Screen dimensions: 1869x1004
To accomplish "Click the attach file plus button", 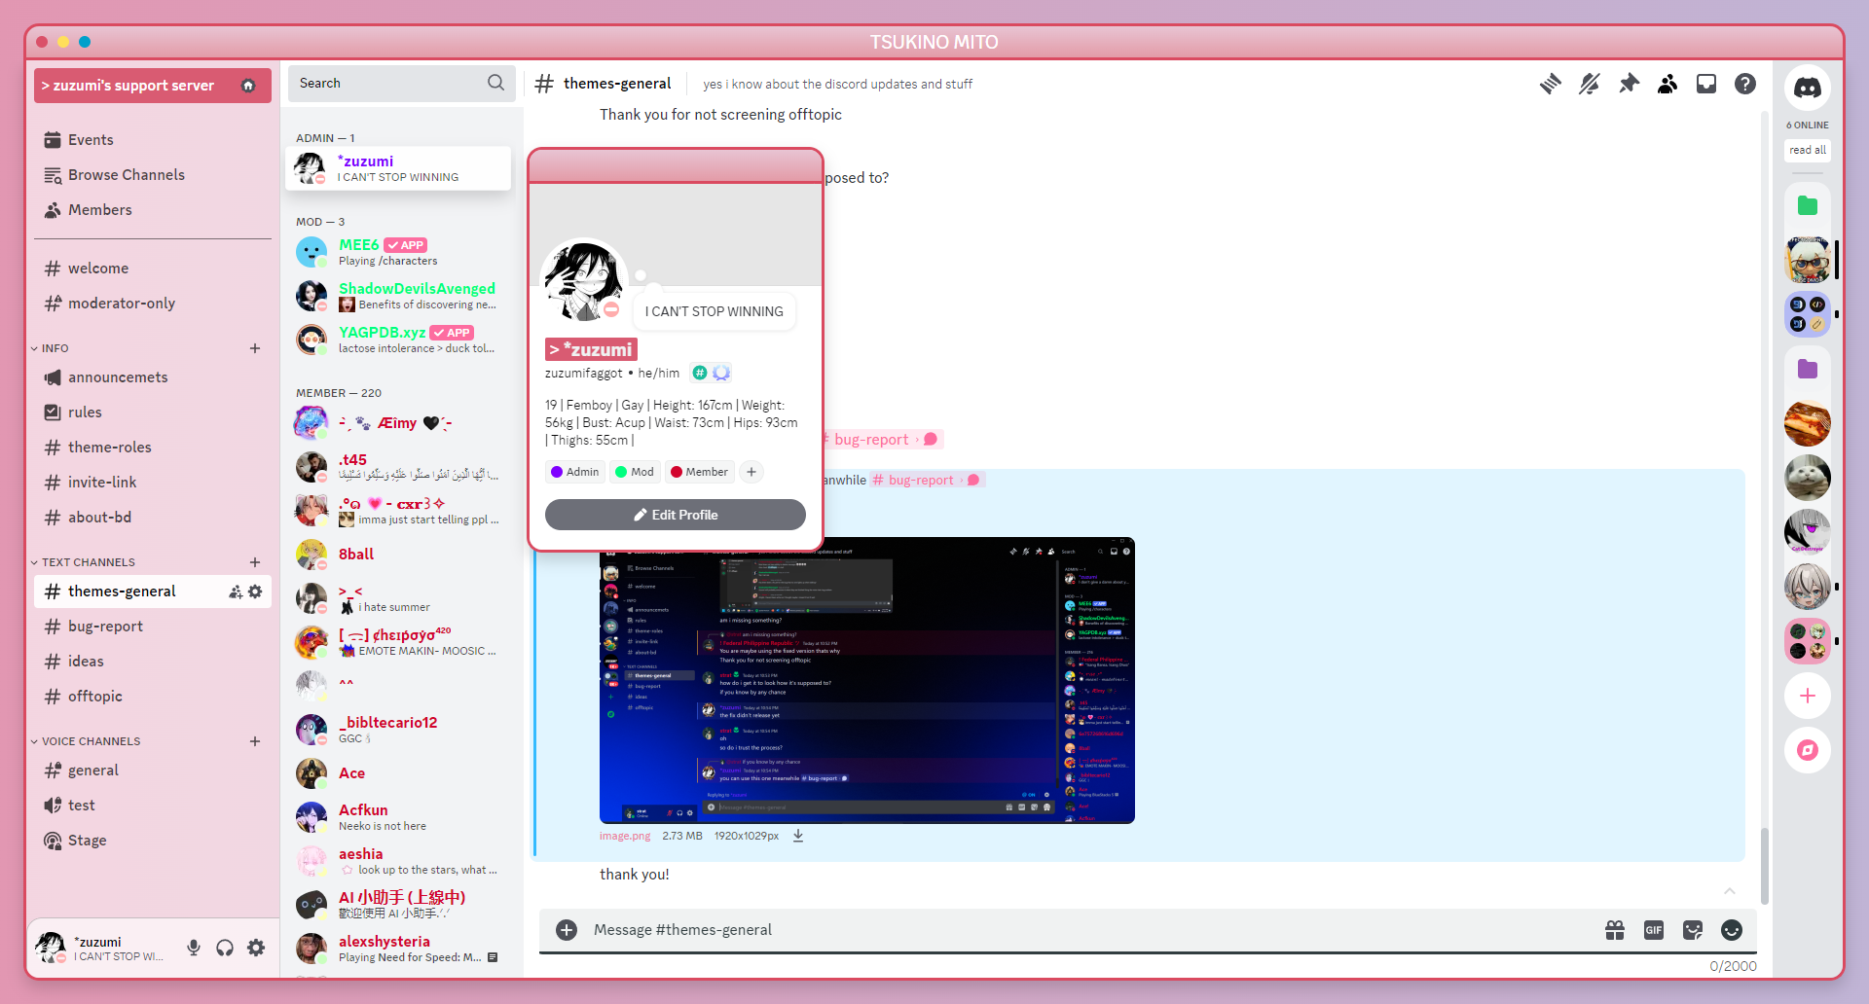I will 567,930.
